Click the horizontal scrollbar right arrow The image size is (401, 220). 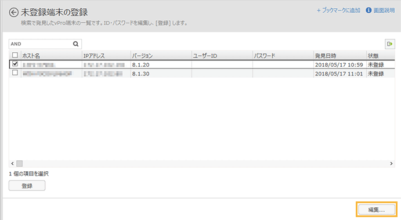coord(391,164)
